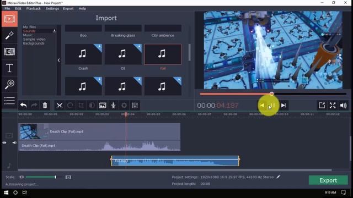Screen dimensions: 353x198
Task: Mute the video track speaker
Action: pyautogui.click(x=14, y=142)
